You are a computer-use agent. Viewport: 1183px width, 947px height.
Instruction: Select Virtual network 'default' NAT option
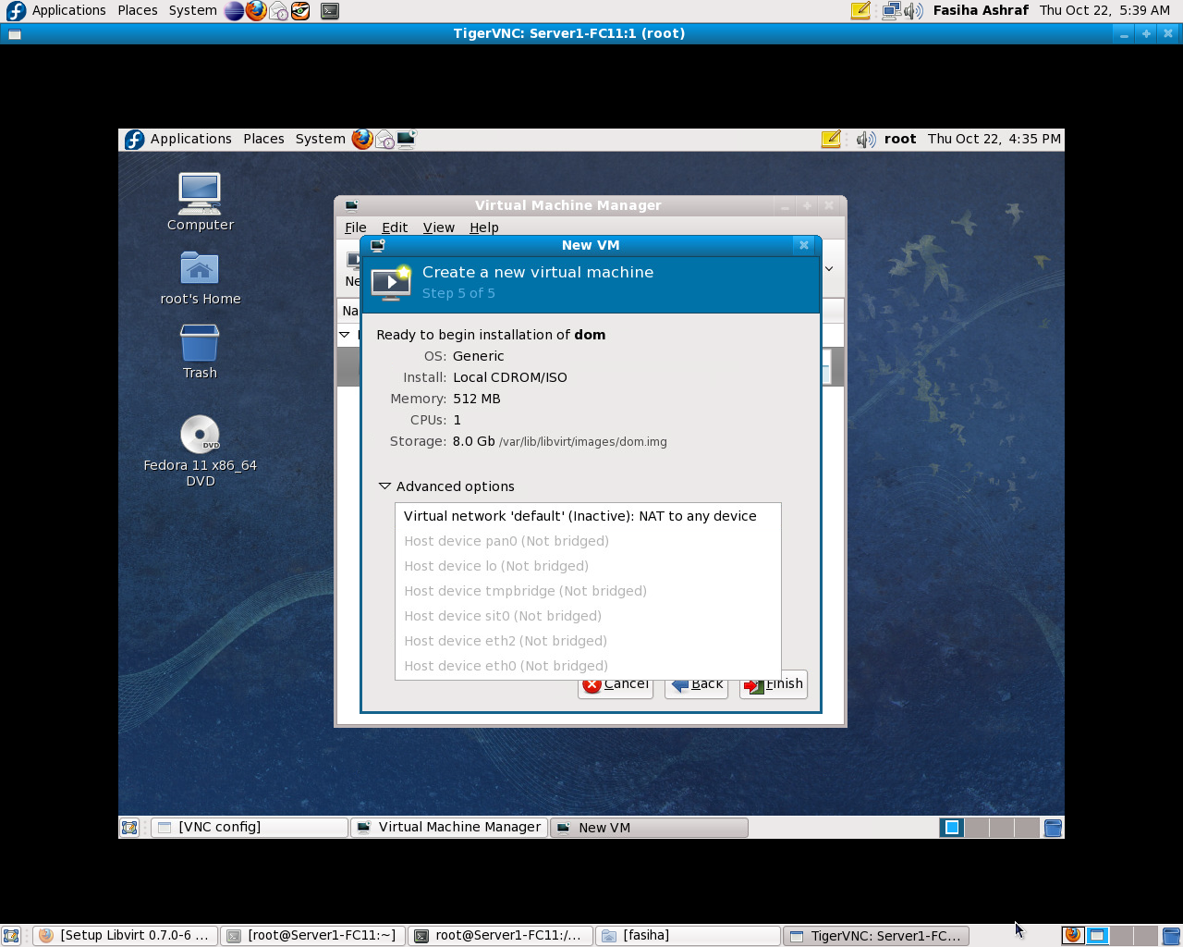point(579,516)
